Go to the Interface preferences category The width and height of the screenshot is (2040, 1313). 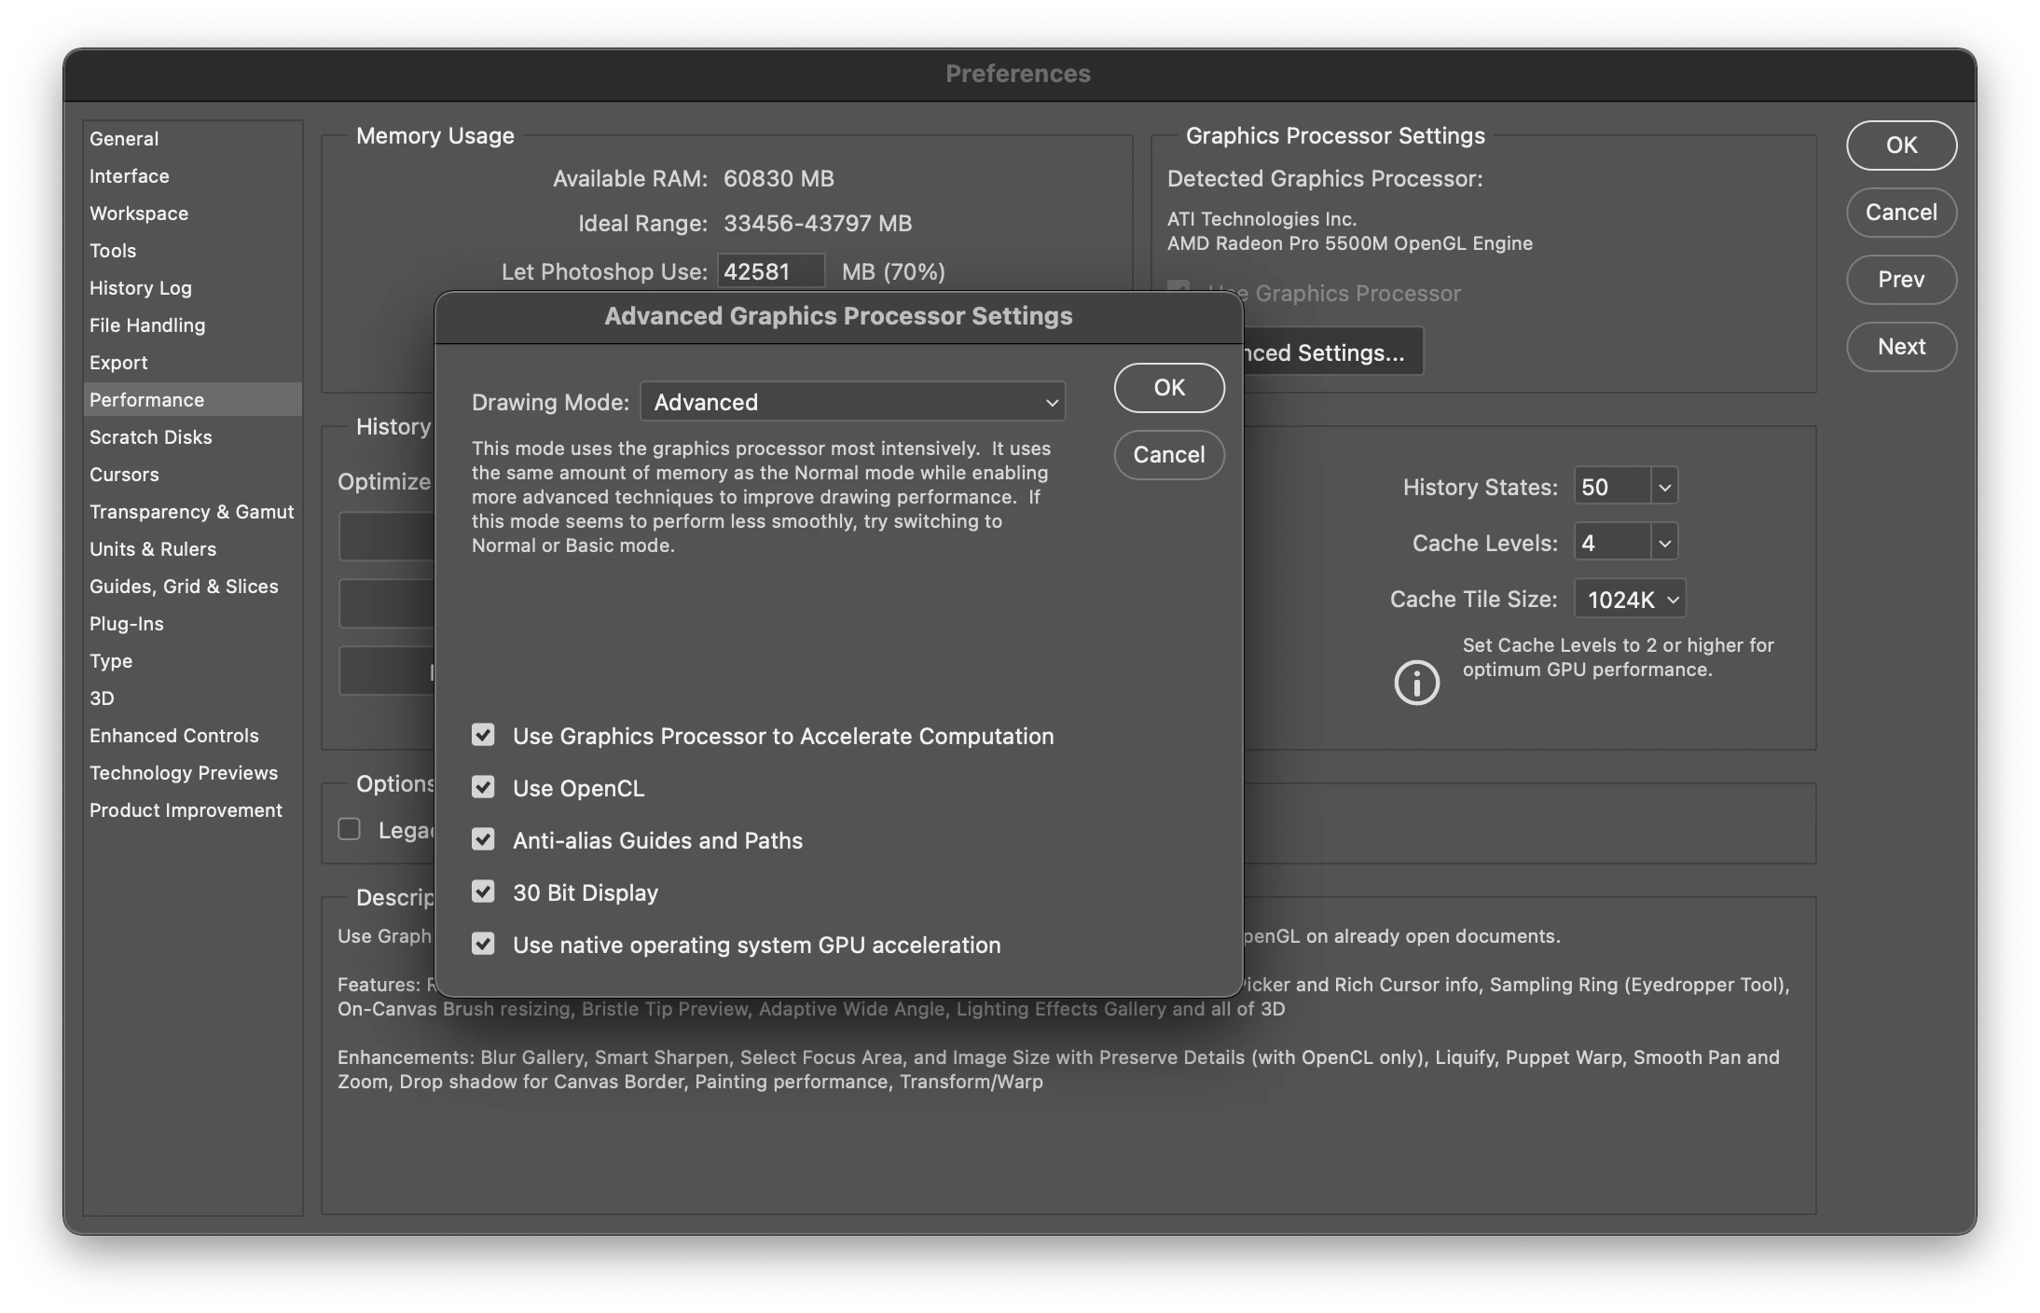[x=130, y=176]
